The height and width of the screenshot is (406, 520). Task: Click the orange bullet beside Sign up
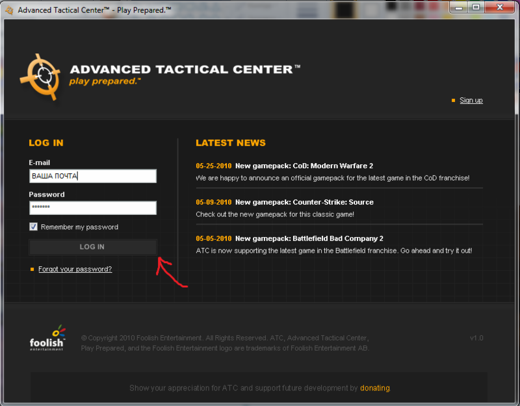pyautogui.click(x=453, y=101)
